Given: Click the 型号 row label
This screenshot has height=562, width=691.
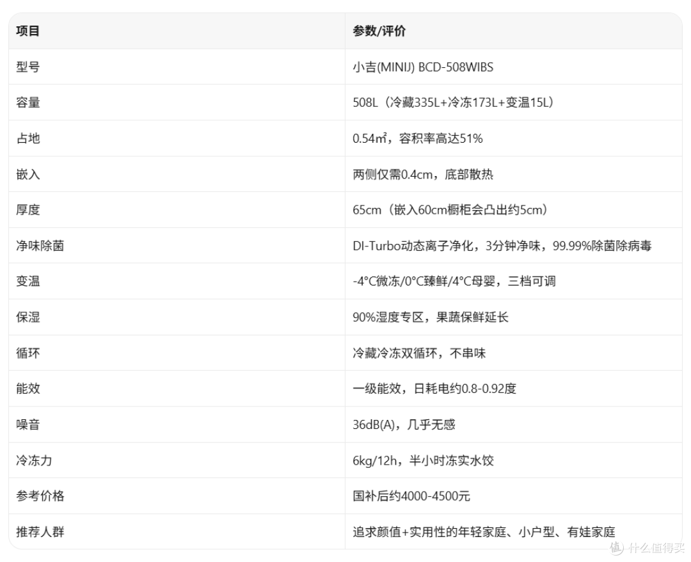Looking at the screenshot, I should (28, 67).
